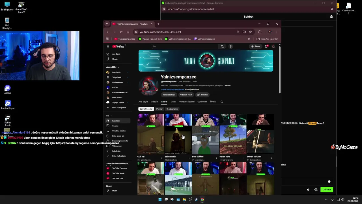Open the kick.com/yalnizsempanzee channel link
Screen dimensions: 362x204
coord(173,90)
